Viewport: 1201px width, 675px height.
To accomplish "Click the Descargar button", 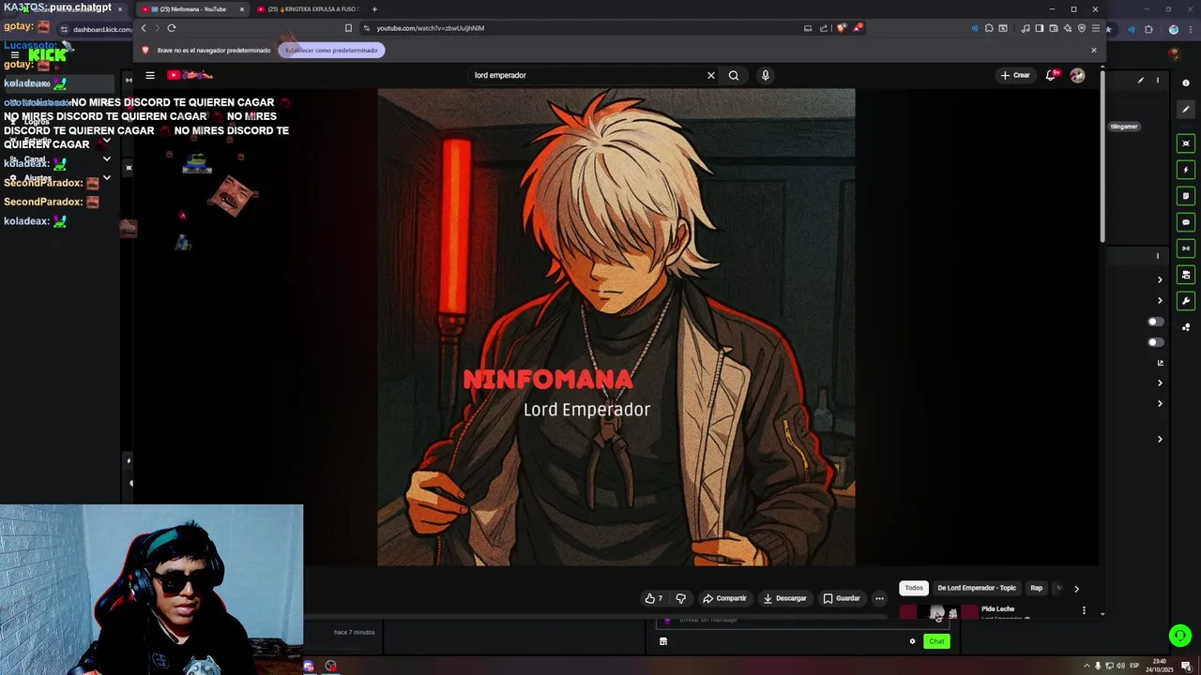I will [784, 598].
